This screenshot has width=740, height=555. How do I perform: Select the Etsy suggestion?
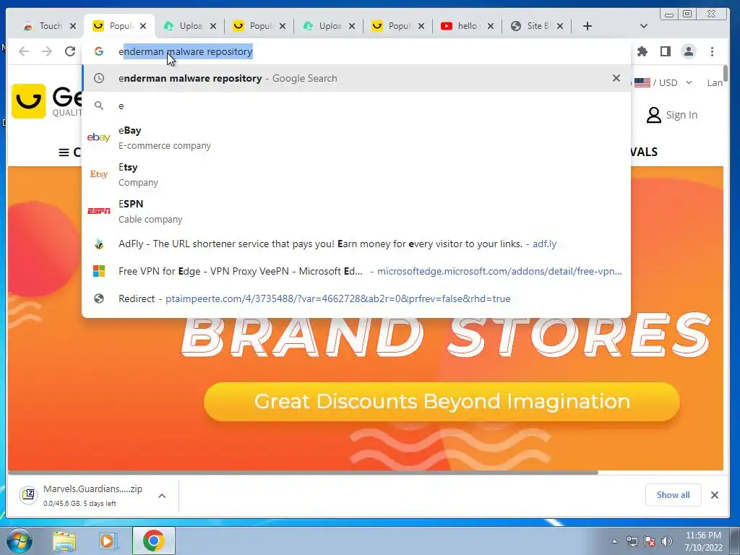pos(356,174)
